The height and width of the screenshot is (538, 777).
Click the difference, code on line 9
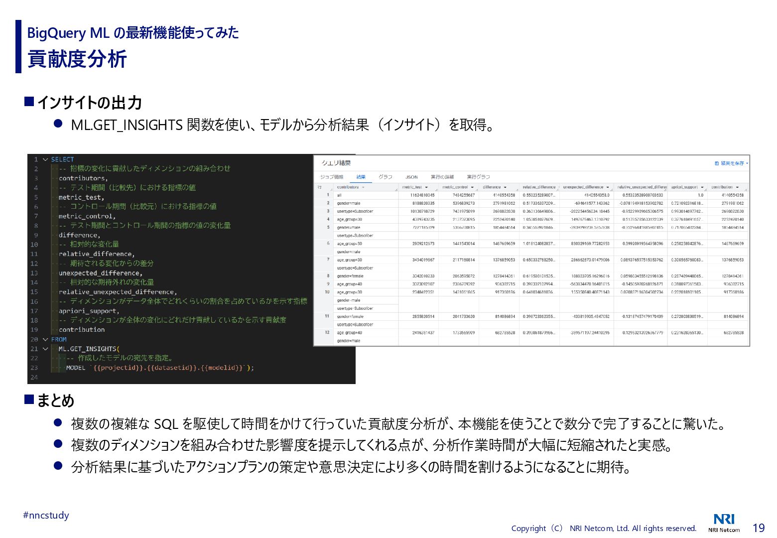pos(79,235)
